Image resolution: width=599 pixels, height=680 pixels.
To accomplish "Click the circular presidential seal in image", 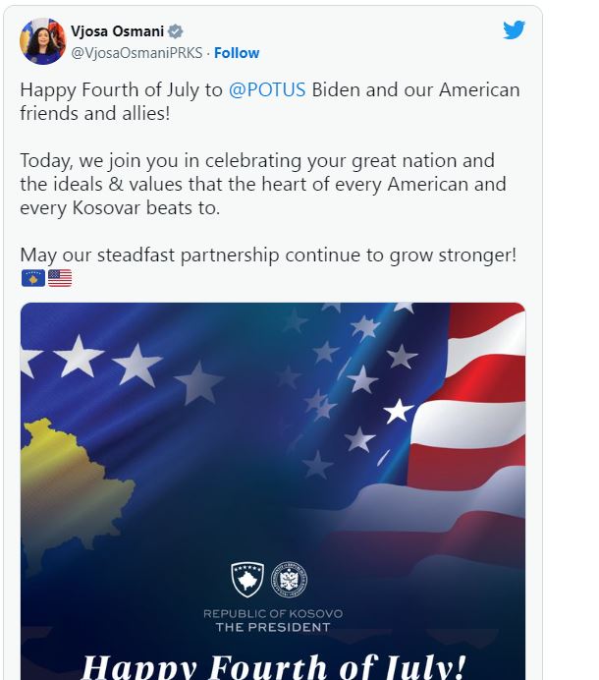I will tap(289, 580).
